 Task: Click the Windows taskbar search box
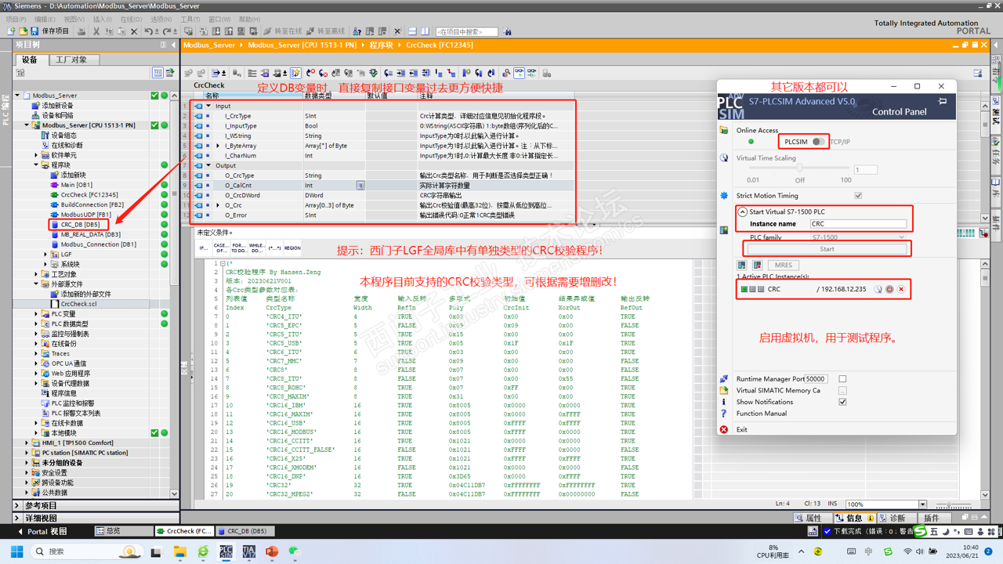click(x=88, y=551)
